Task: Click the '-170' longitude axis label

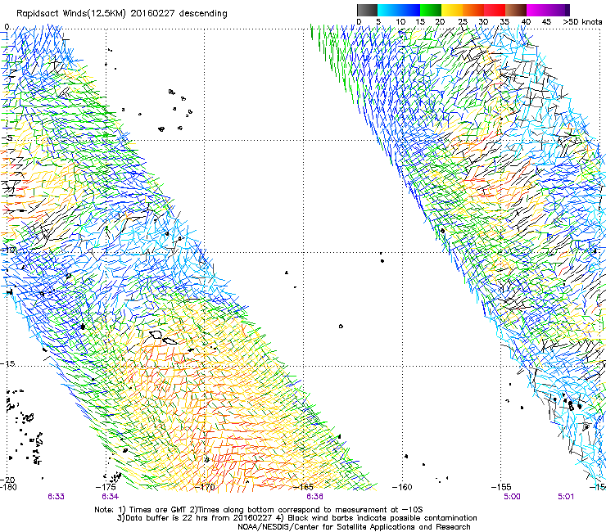Action: click(x=205, y=487)
